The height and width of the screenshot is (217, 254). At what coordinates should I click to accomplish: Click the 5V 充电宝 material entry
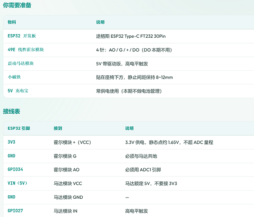click(x=18, y=91)
